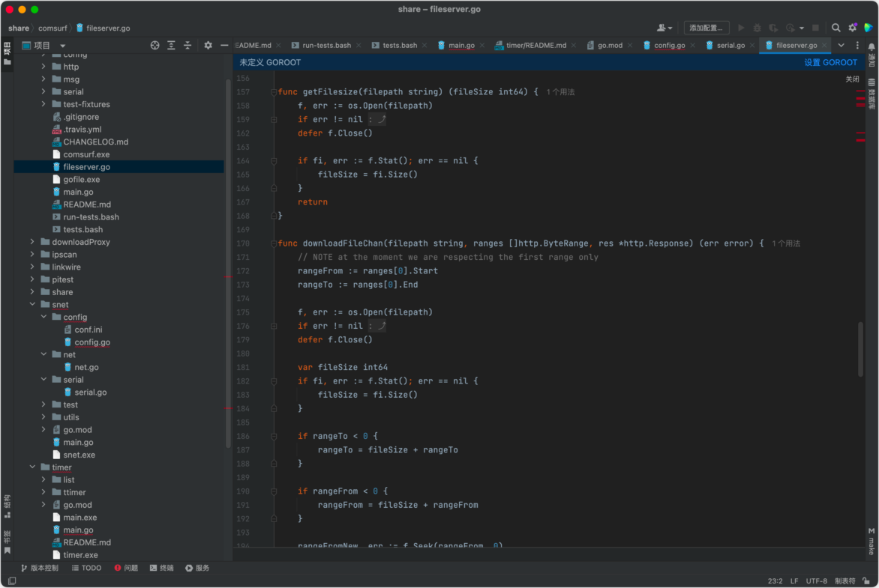Collapse the timer folder

pos(32,467)
